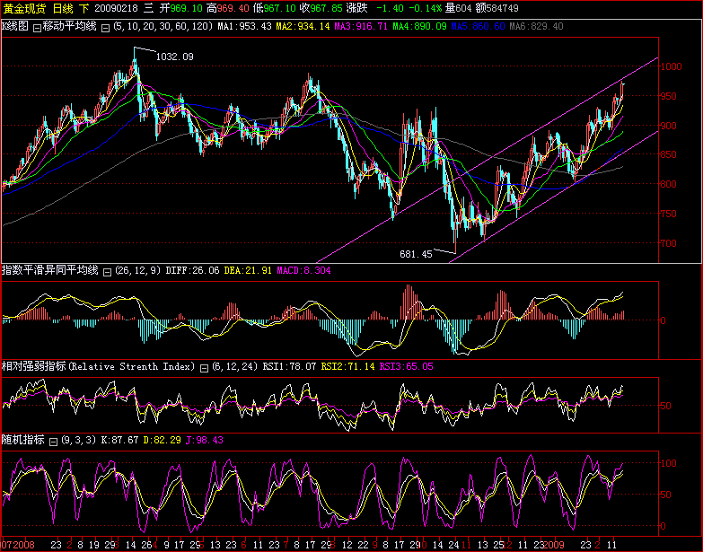Collapse the 指数平滑异同平均线 MACD box
Screen dimensions: 703x552
(x=106, y=270)
